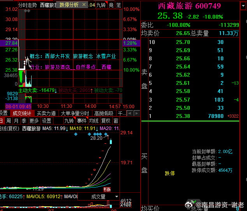Click the 西藏 region link
Viewport: 247px width, 211px height.
point(106,67)
